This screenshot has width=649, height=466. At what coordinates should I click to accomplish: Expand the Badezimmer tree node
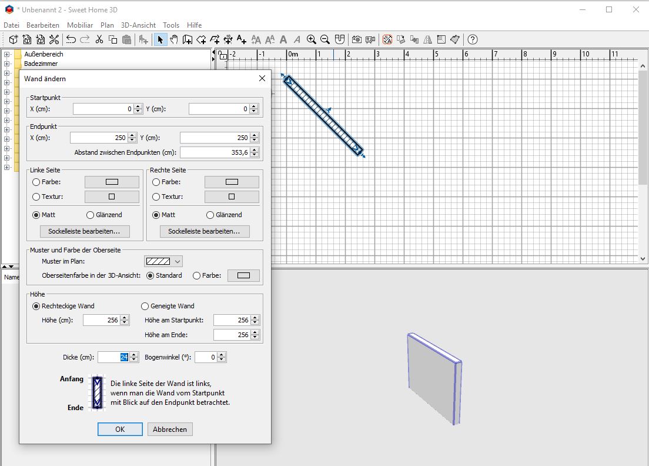coord(6,64)
